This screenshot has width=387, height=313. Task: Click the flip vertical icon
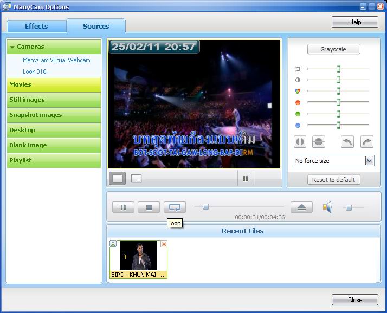pyautogui.click(x=319, y=142)
